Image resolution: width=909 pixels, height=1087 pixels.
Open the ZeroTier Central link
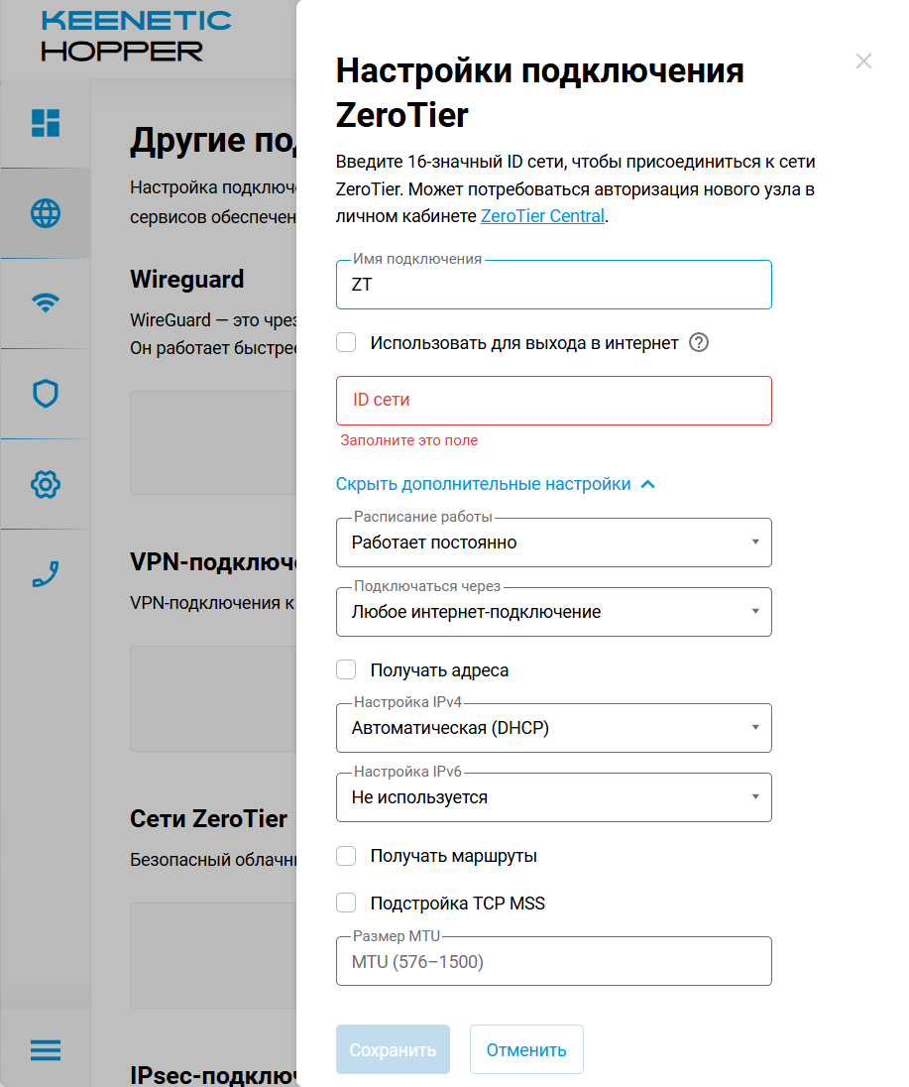(542, 215)
